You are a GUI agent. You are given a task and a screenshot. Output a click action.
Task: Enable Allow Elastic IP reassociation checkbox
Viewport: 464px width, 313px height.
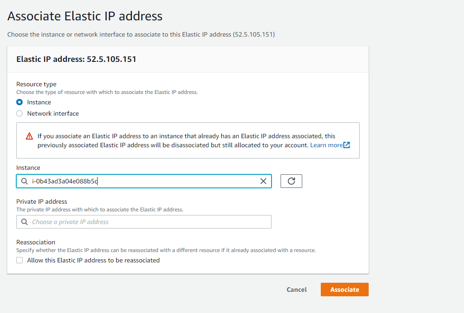pos(19,260)
